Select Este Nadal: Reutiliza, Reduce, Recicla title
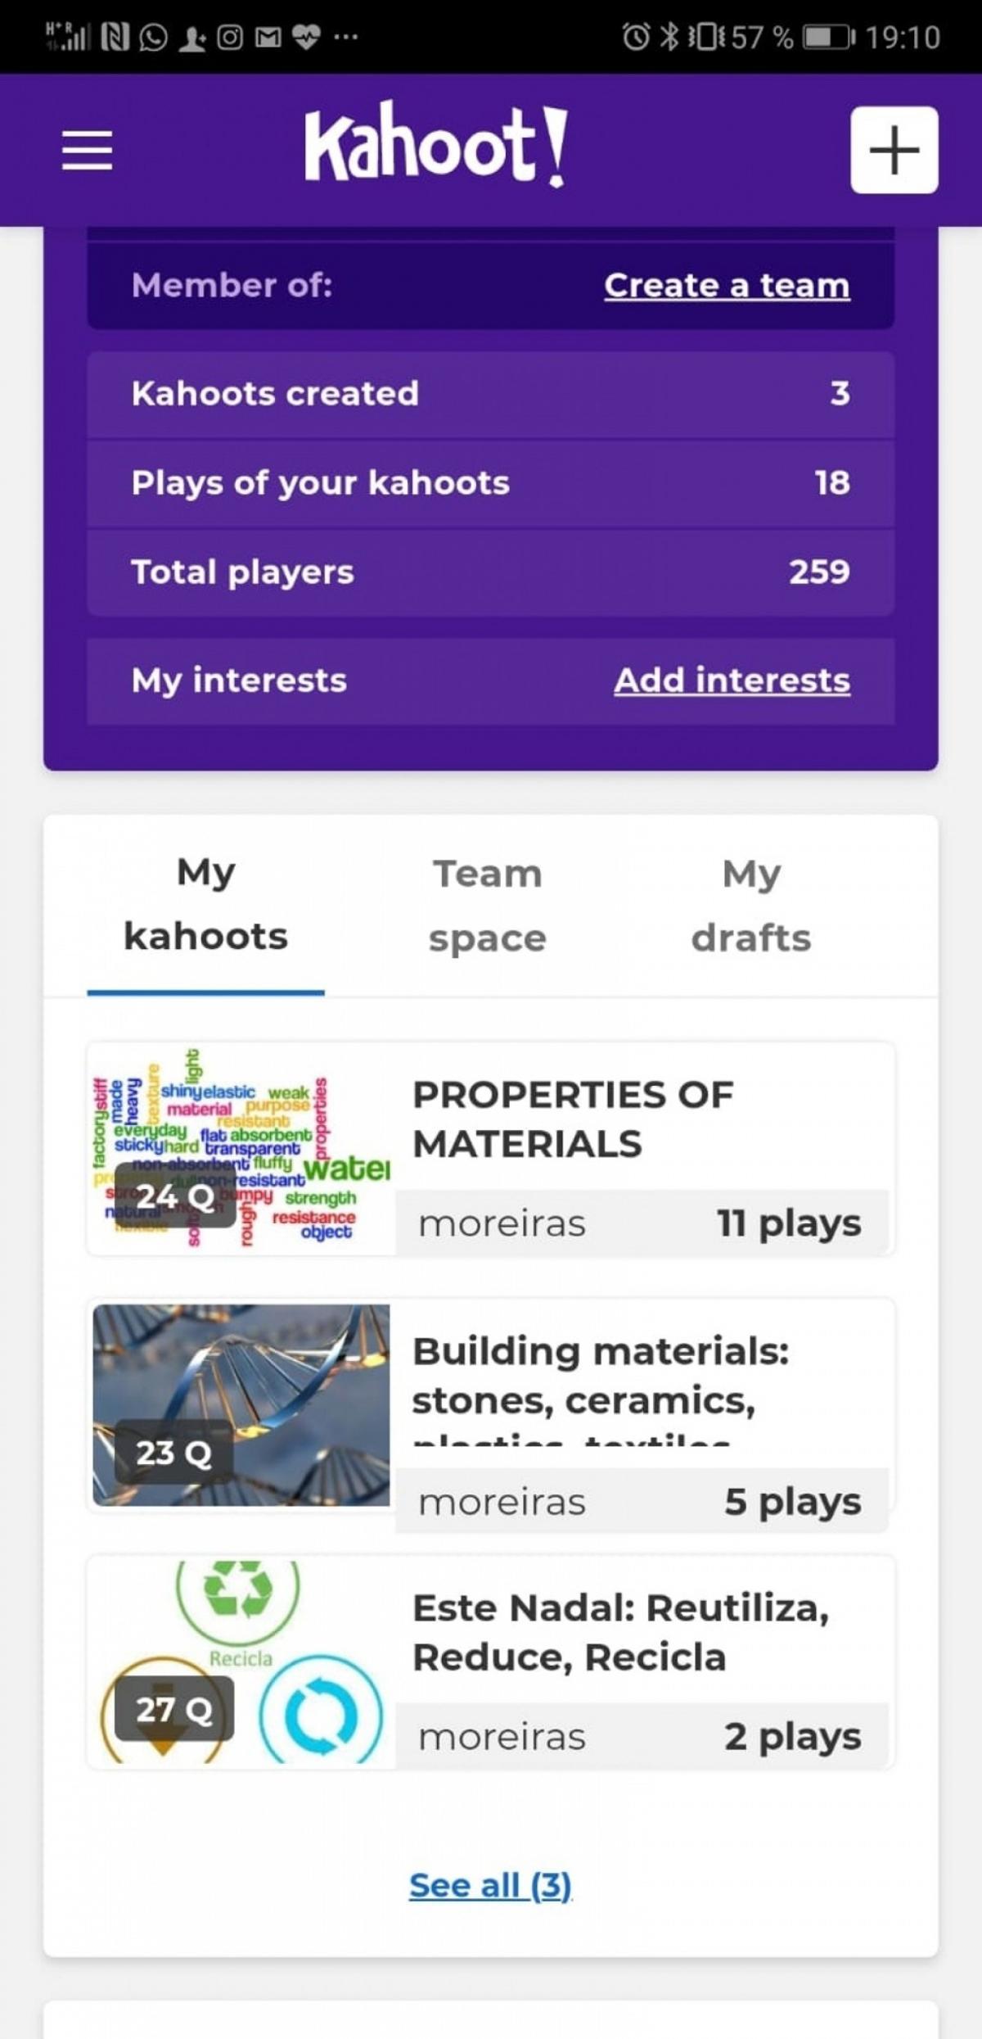The width and height of the screenshot is (982, 2039). click(620, 1632)
